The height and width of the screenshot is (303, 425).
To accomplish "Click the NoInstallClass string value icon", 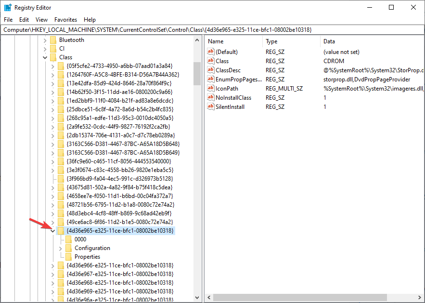I will 211,97.
